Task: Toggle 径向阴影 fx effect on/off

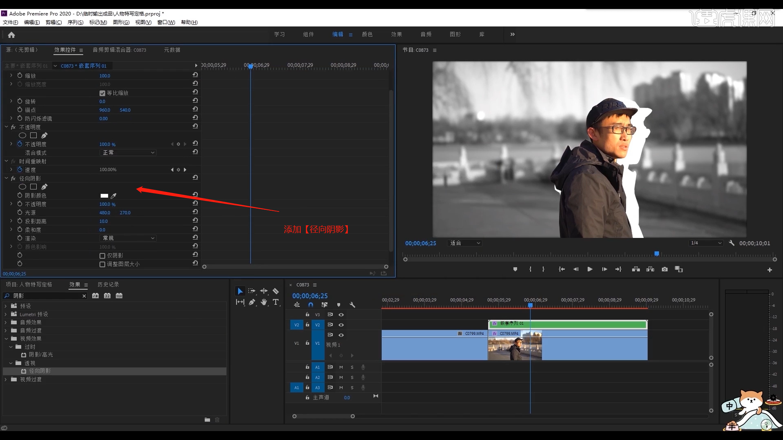Action: (x=13, y=178)
